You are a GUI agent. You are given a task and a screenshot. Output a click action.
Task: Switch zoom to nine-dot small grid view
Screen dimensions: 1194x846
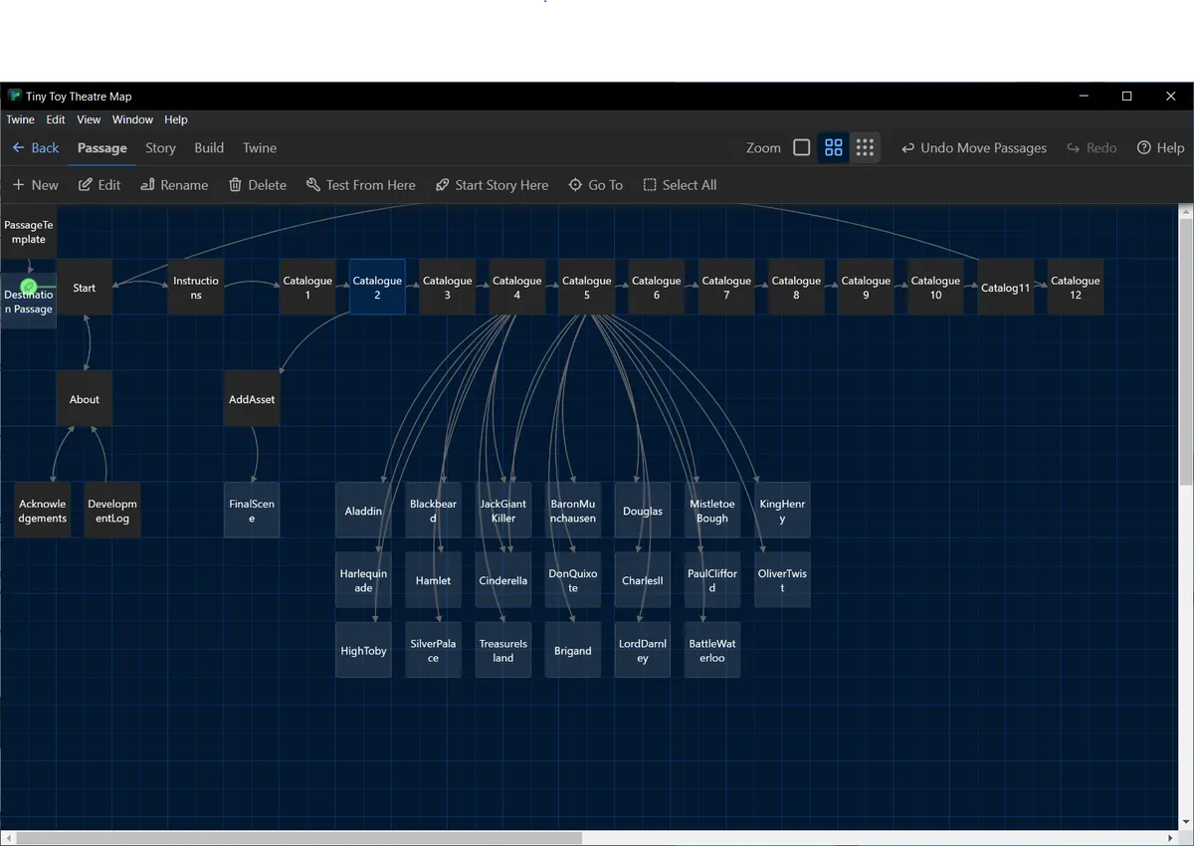tap(865, 147)
